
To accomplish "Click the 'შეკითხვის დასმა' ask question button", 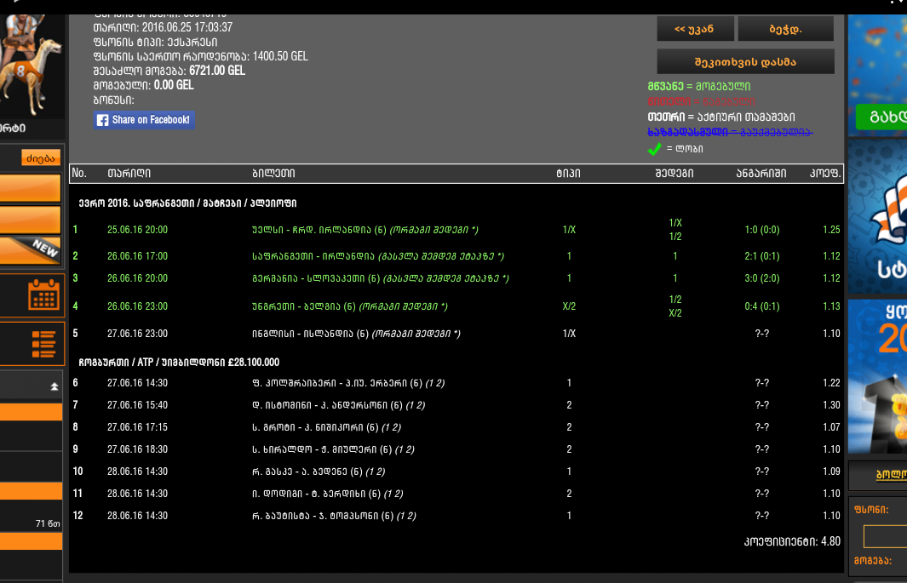I will point(745,62).
